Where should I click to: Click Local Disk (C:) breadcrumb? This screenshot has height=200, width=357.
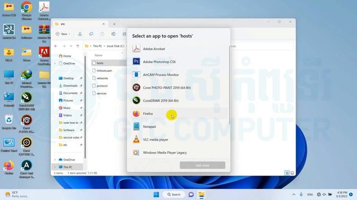pyautogui.click(x=115, y=46)
